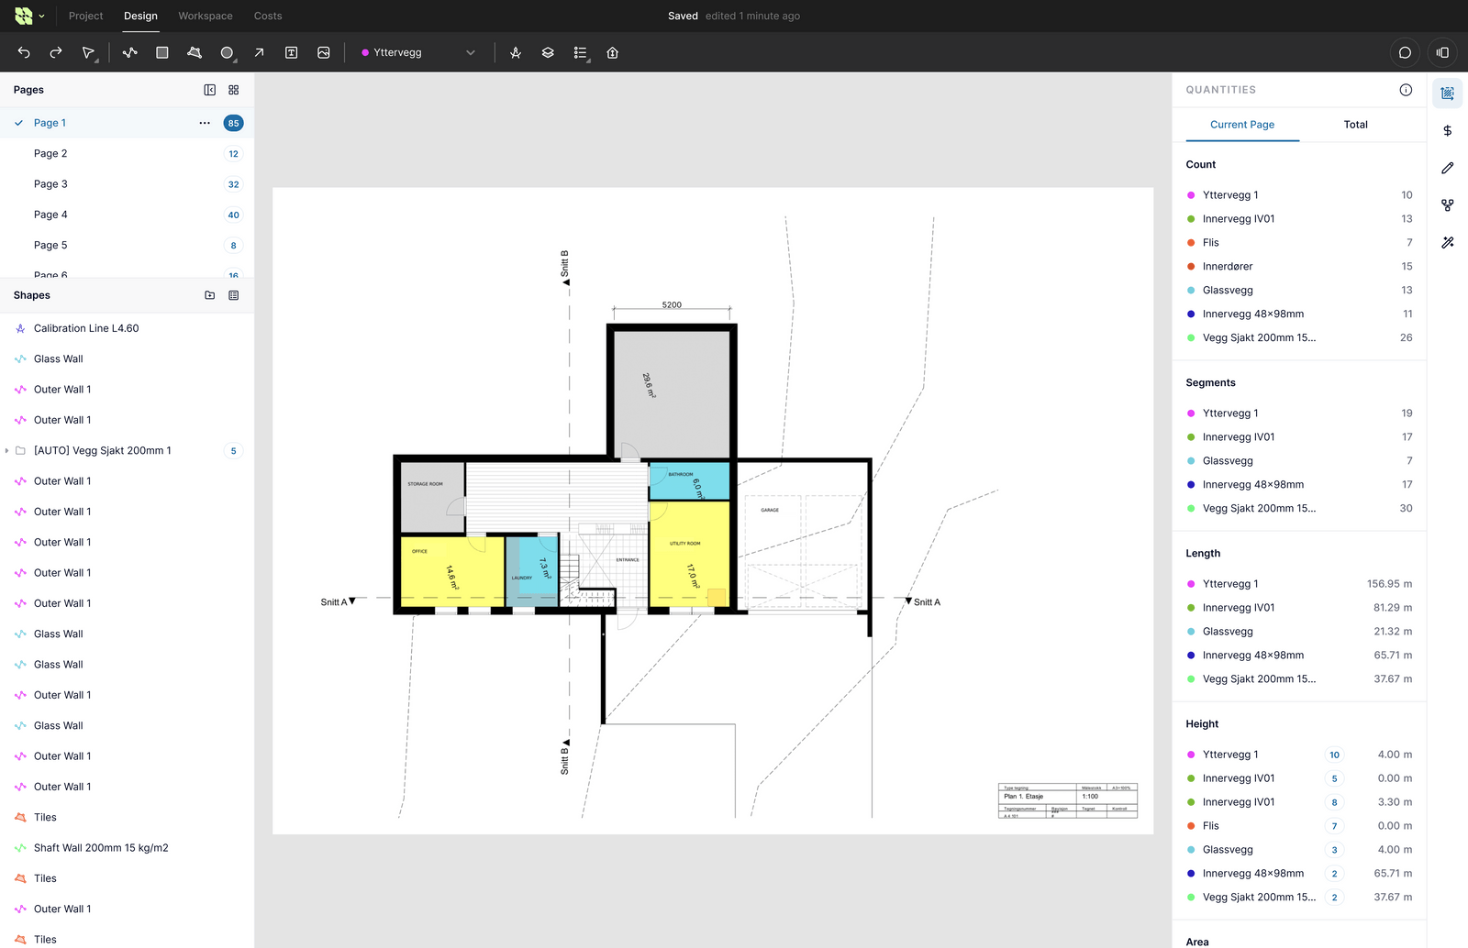Toggle the thumbnail grid view in Pages panel

click(234, 89)
